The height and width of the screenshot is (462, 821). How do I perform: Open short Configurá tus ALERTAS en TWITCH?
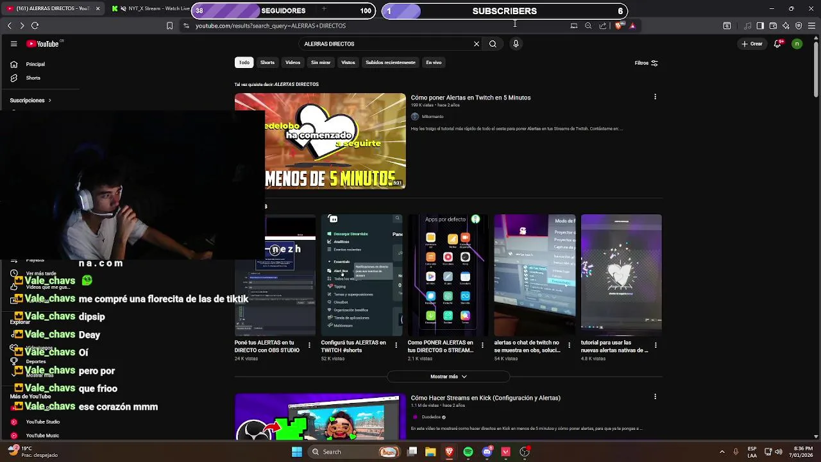(362, 275)
